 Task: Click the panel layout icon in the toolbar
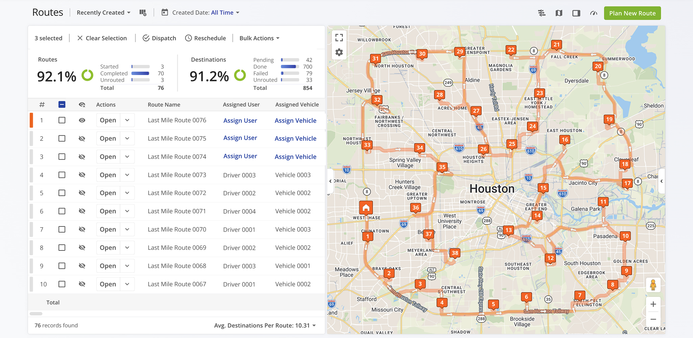(576, 13)
